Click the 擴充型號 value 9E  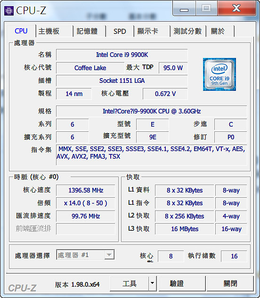click(x=152, y=137)
